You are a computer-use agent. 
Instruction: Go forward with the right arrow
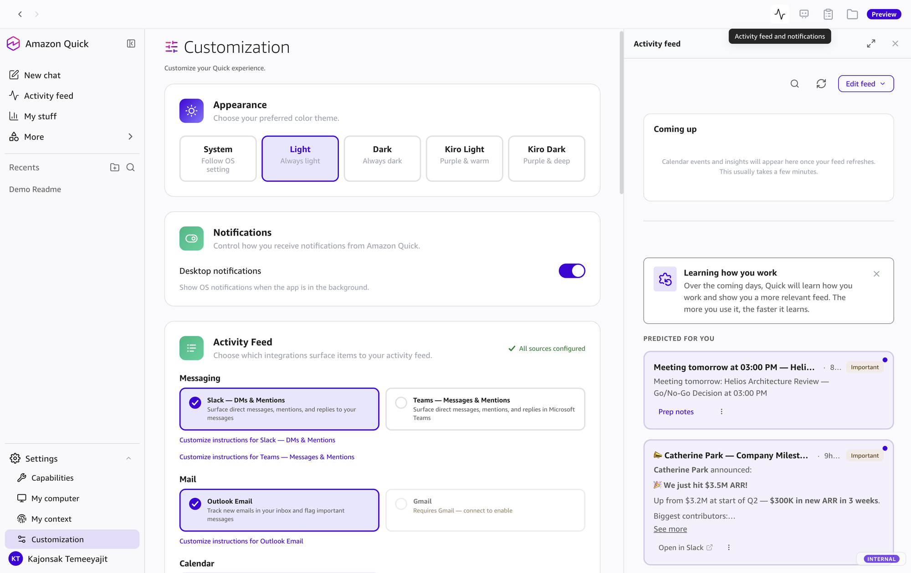(x=37, y=14)
